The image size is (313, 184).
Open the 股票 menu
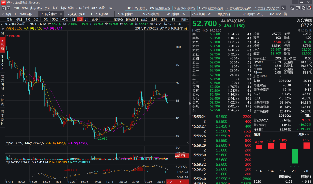pyautogui.click(x=25, y=8)
